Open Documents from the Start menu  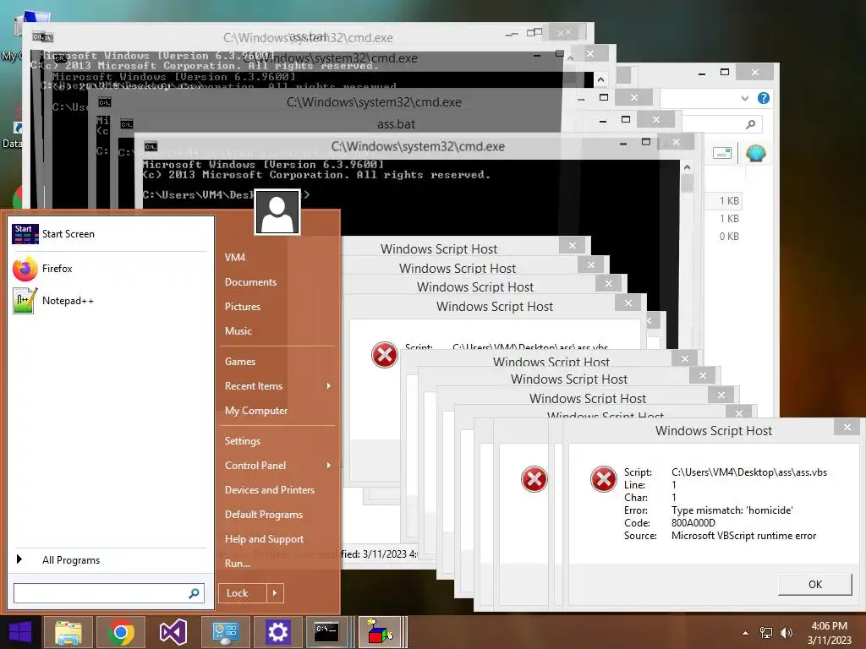tap(250, 282)
